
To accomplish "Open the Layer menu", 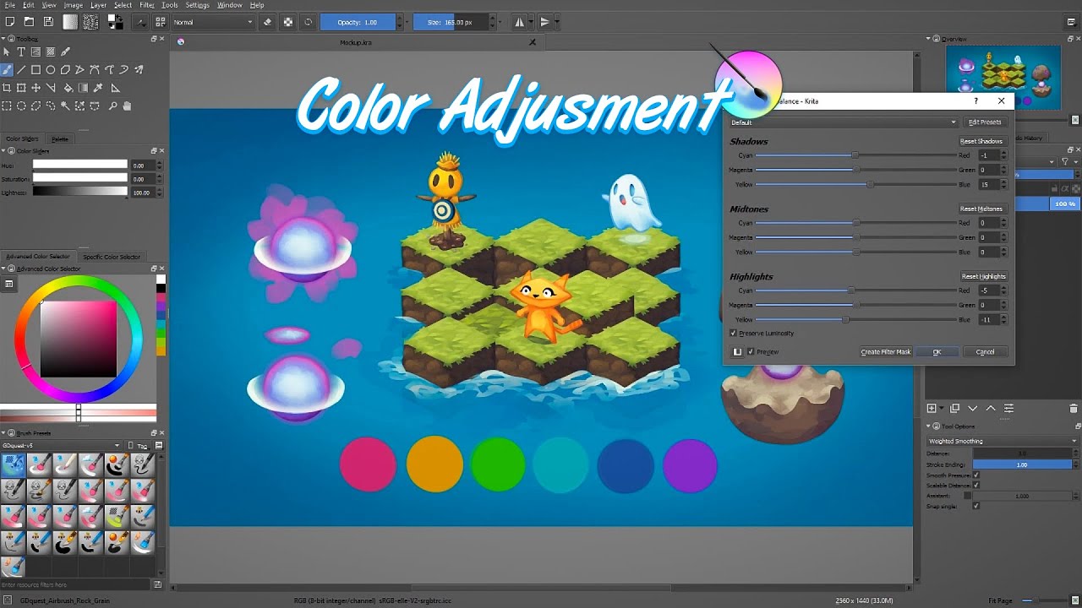I will tap(98, 5).
